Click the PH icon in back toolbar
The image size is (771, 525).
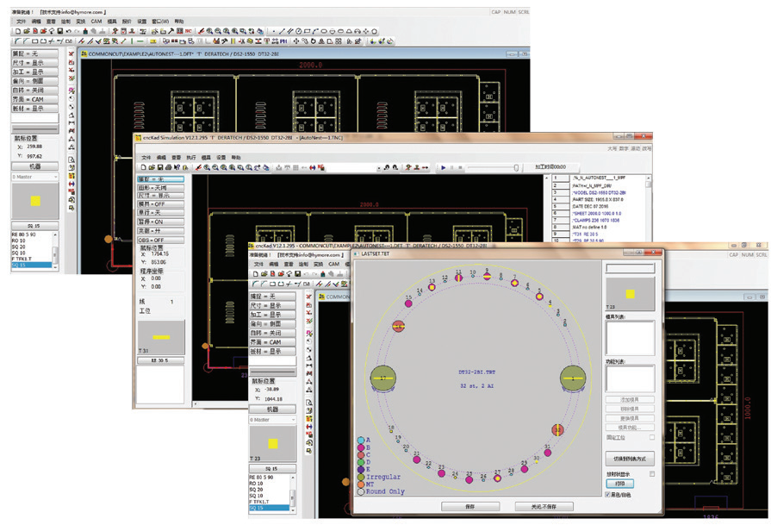tap(283, 41)
